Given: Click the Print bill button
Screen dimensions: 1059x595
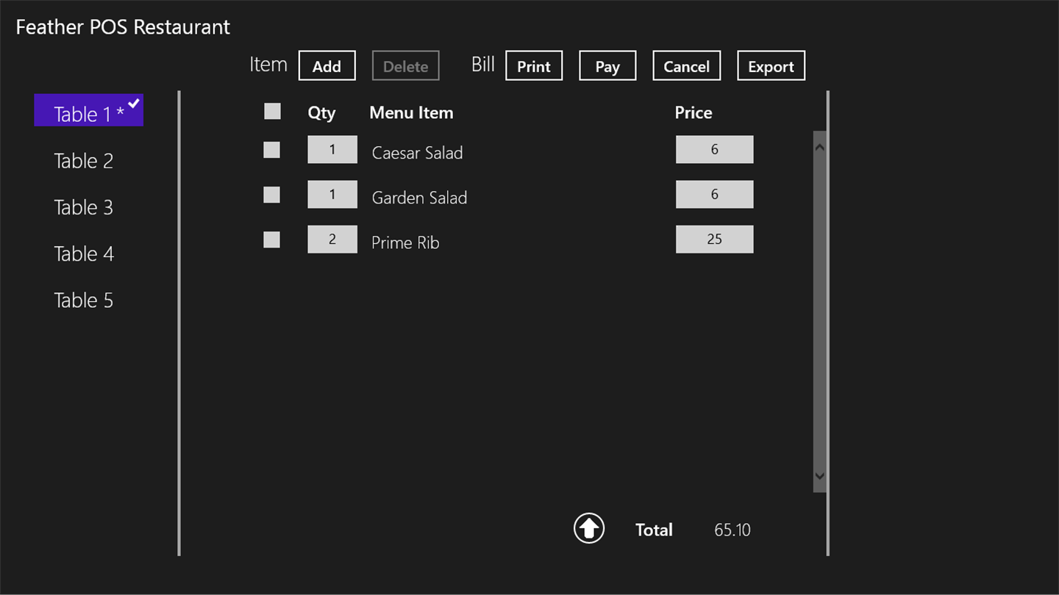Looking at the screenshot, I should pos(534,66).
